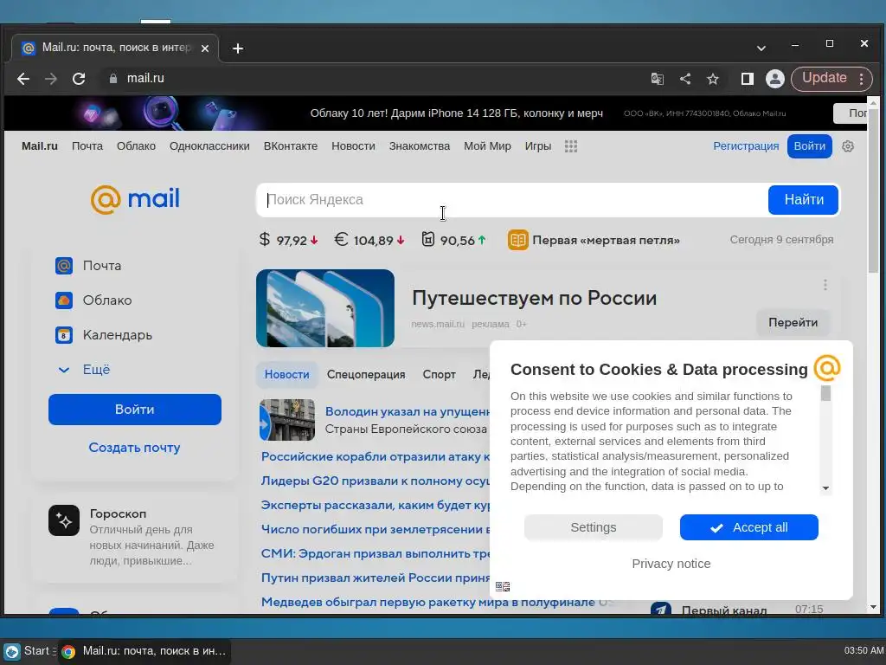This screenshot has width=886, height=665.
Task: Switch to the Спорт tab
Action: point(439,374)
